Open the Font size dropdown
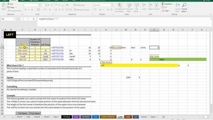Viewport: 213px width, 120px height. click(46, 5)
